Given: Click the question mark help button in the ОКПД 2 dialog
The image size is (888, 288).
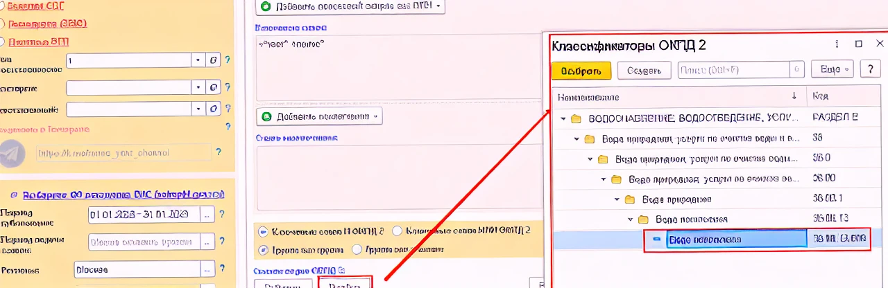Looking at the screenshot, I should (x=870, y=70).
